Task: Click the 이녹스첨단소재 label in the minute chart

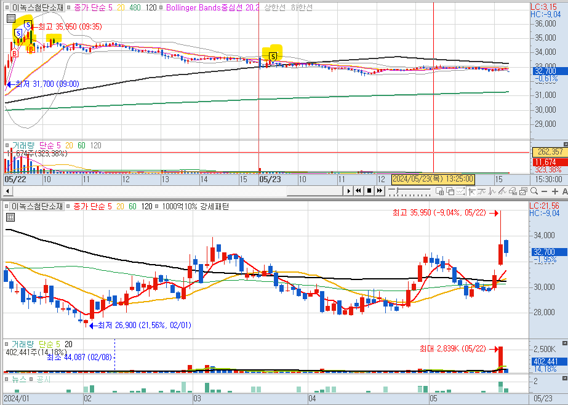Action: coord(38,7)
